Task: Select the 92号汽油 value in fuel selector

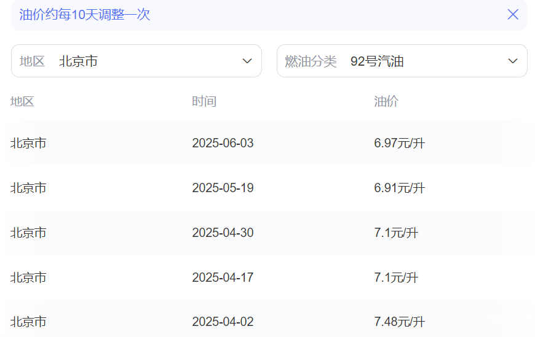Action: click(x=377, y=61)
